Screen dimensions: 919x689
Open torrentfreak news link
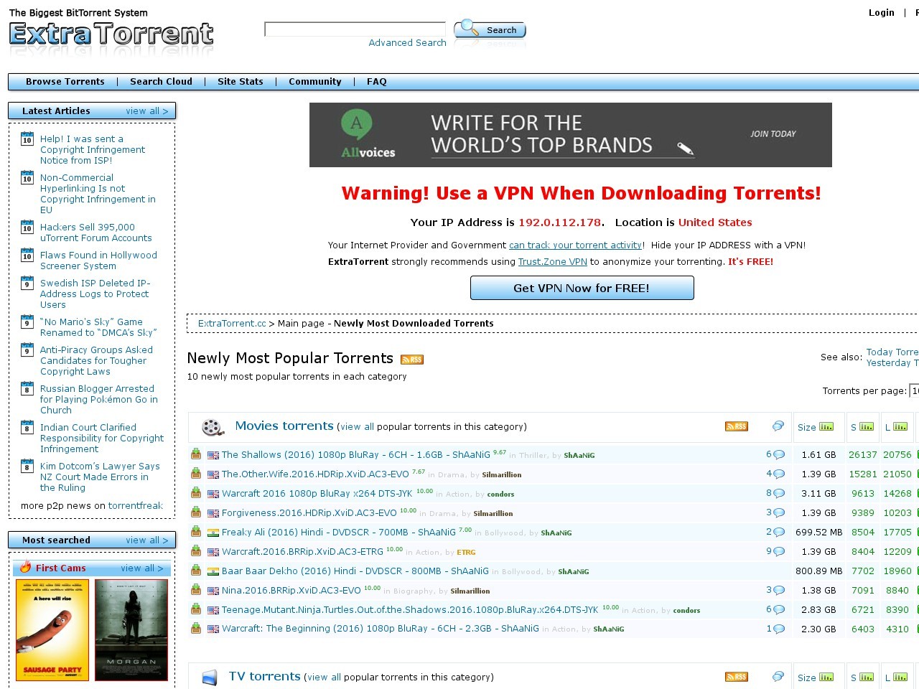tap(136, 506)
